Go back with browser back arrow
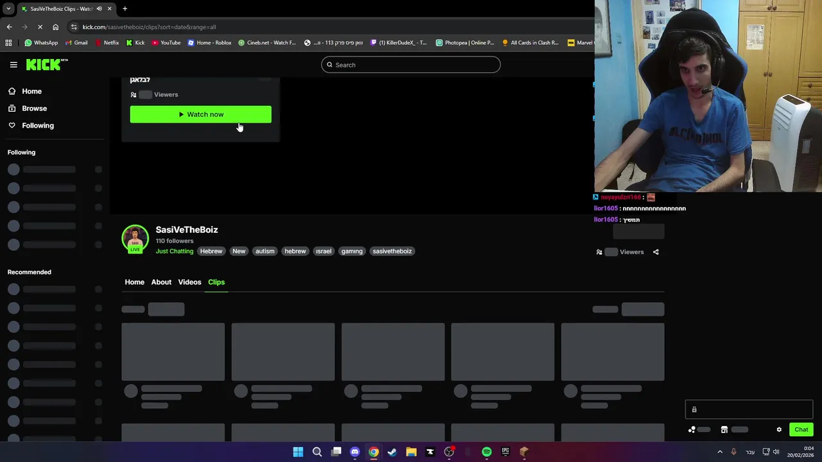 coord(9,27)
